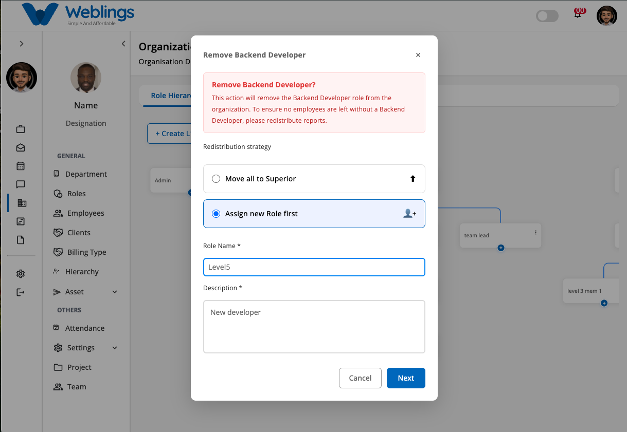This screenshot has width=627, height=432.
Task: Click the three-dot menu on team lead card
Action: [x=535, y=232]
